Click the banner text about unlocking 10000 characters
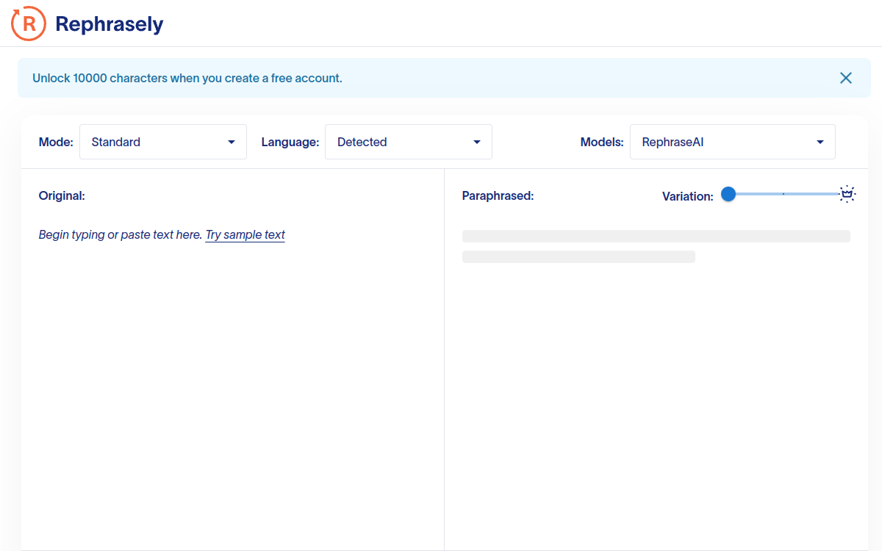This screenshot has width=882, height=551. point(187,78)
